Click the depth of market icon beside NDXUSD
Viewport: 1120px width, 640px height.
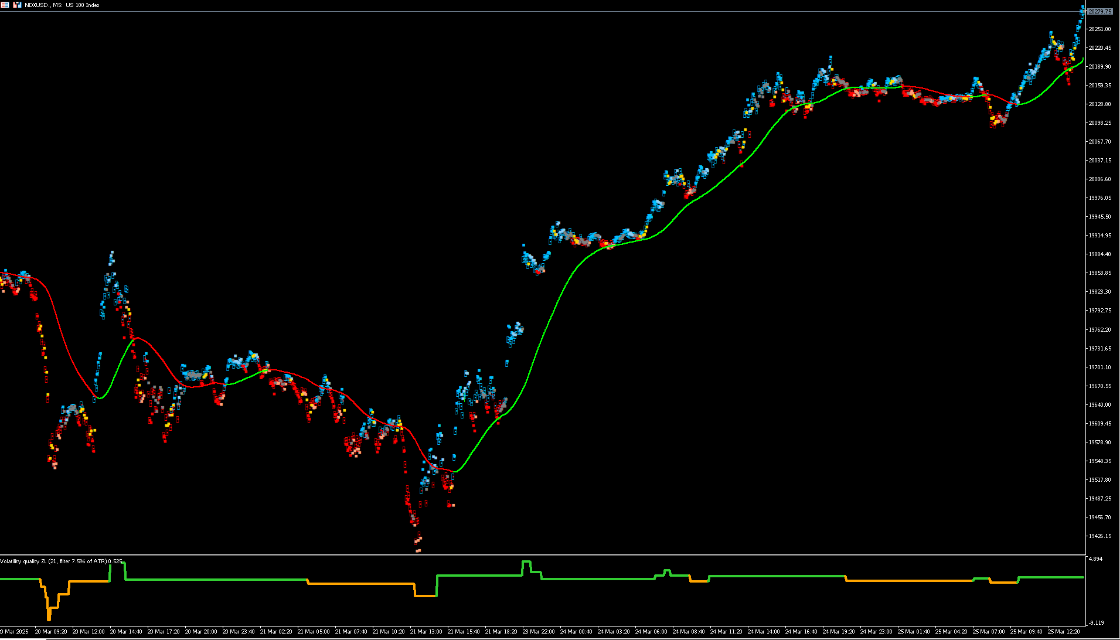click(17, 5)
